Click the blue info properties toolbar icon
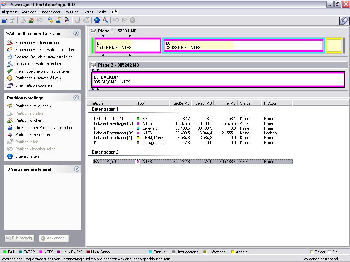350x262 pixels. 97,20
